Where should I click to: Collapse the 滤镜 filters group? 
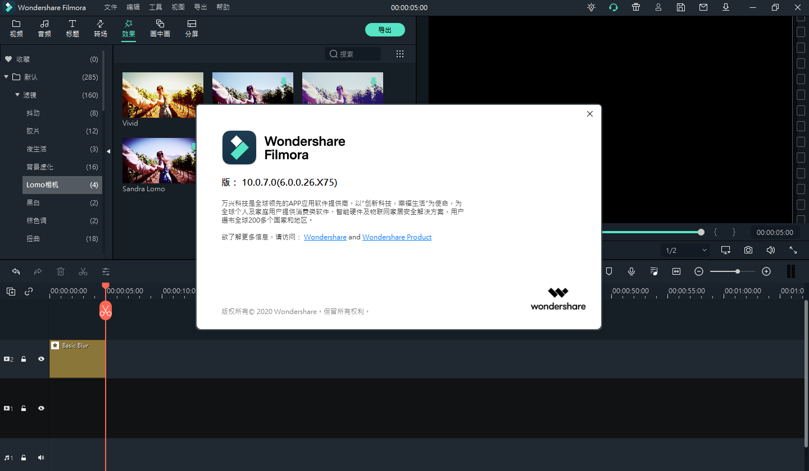(x=17, y=95)
